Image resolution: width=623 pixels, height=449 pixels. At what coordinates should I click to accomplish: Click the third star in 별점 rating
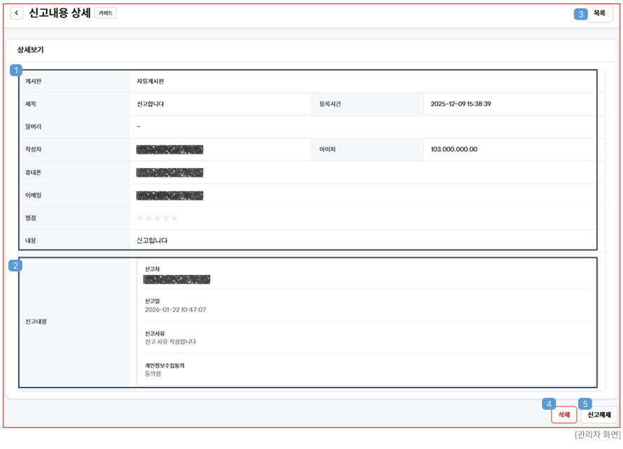click(157, 219)
